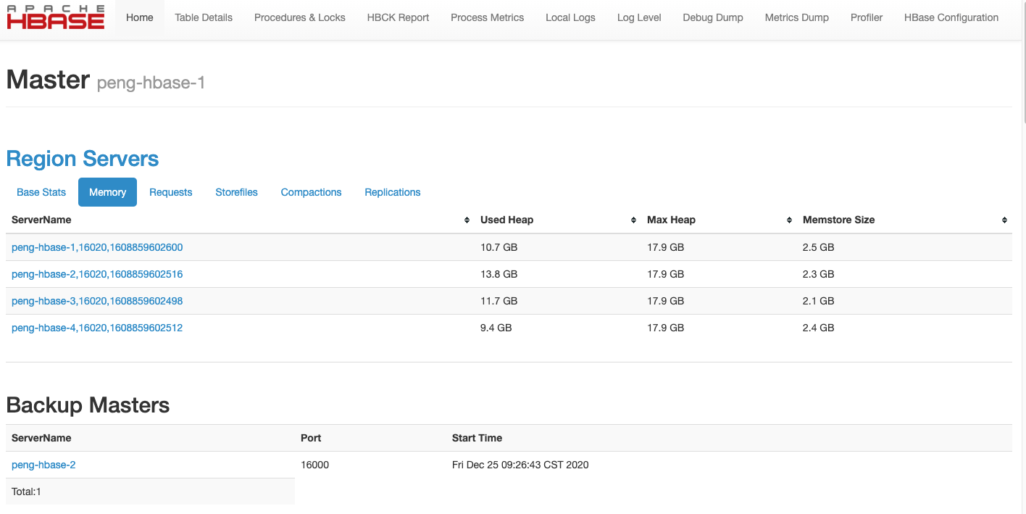Open HBase Configuration page
Viewport: 1026px width, 514px height.
(x=951, y=17)
